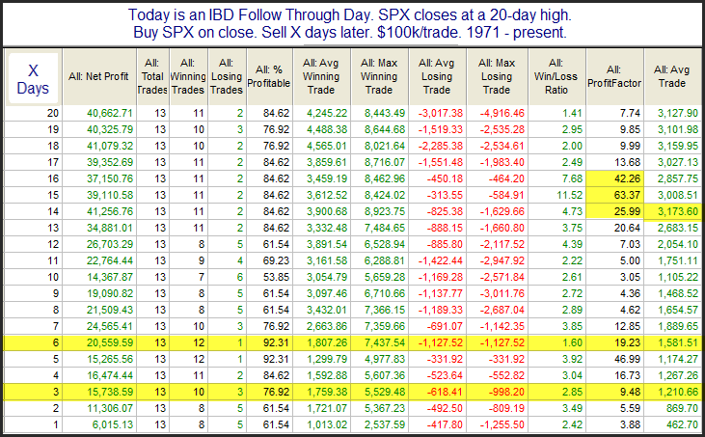The width and height of the screenshot is (705, 437).
Task: Select net profit value 37,150.76
Action: click(110, 178)
